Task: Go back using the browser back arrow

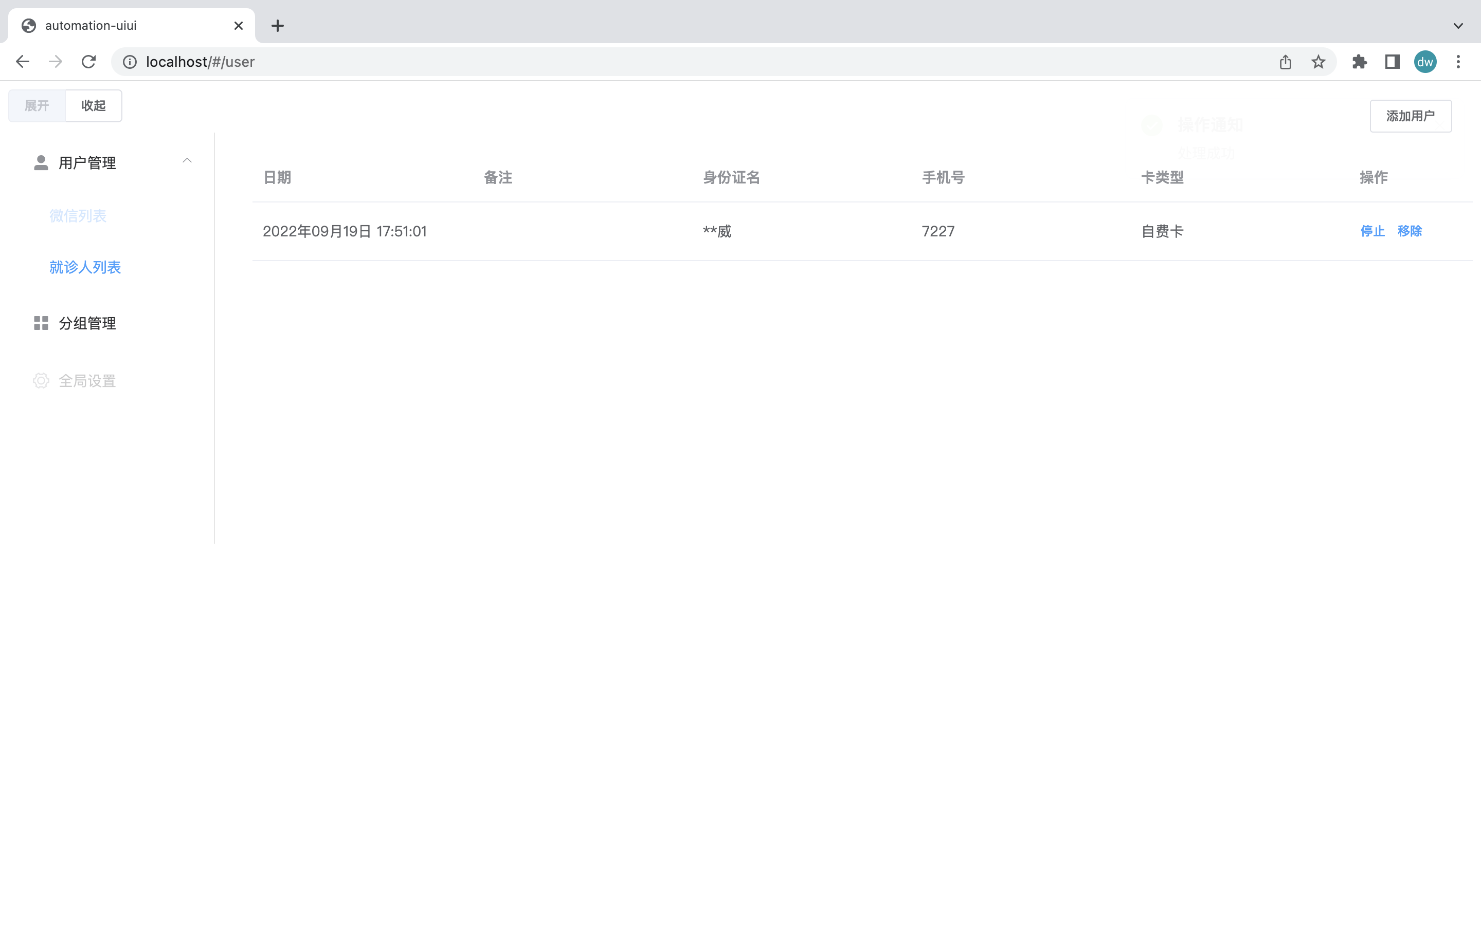Action: coord(23,61)
